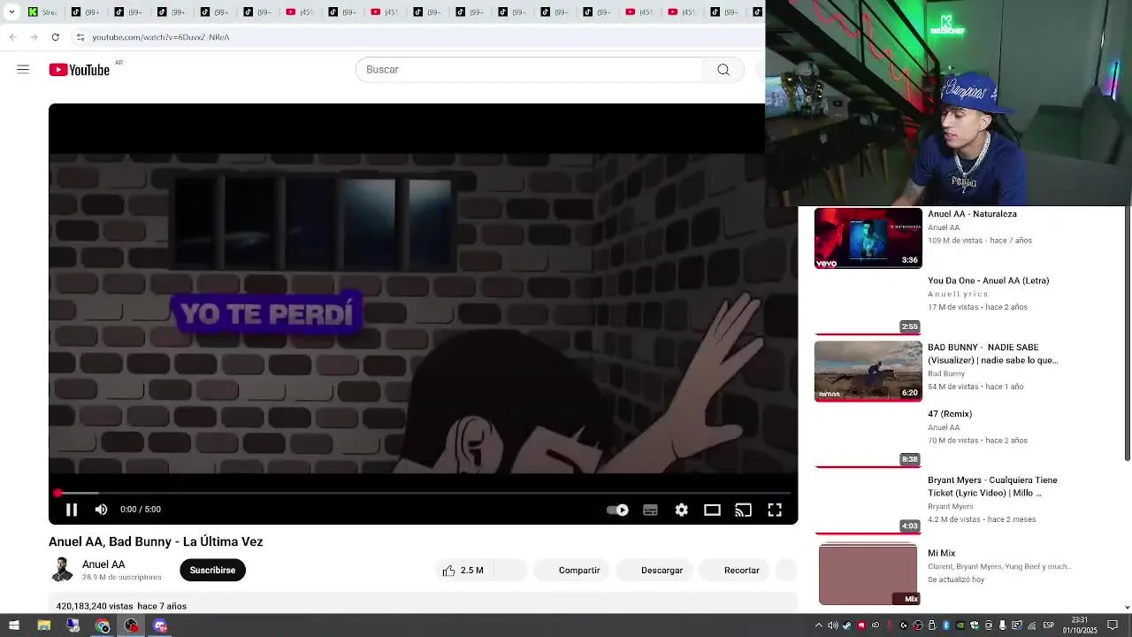This screenshot has height=637, width=1132.
Task: Open taskbar clock and date
Action: 1080,625
